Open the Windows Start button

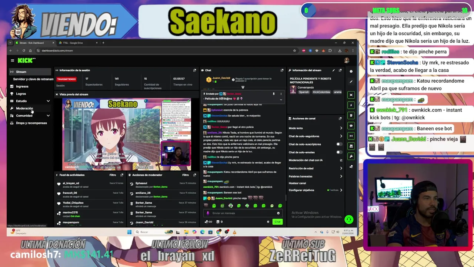point(129,232)
